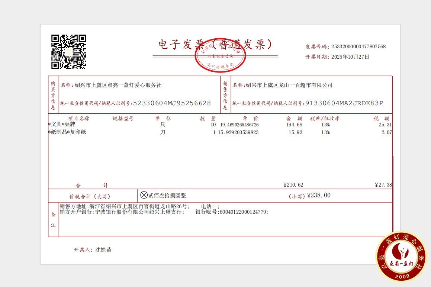Click the buyer name 点亮一盏灯爱心服务社
Image resolution: width=431 pixels, height=287 pixels.
[x=118, y=85]
